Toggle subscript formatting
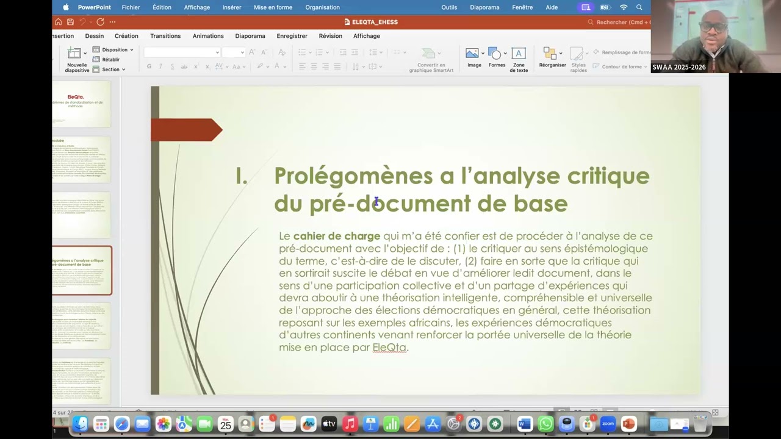The image size is (781, 439). point(207,66)
